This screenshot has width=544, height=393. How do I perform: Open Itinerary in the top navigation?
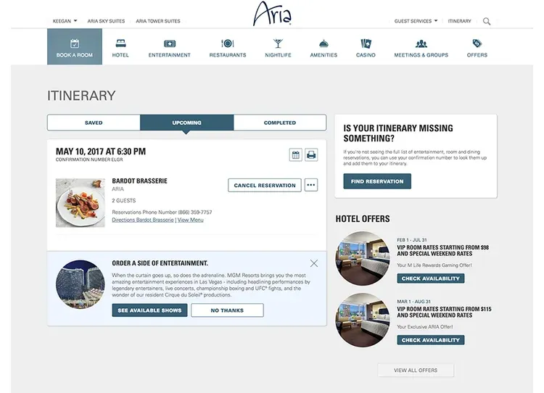[x=459, y=21]
